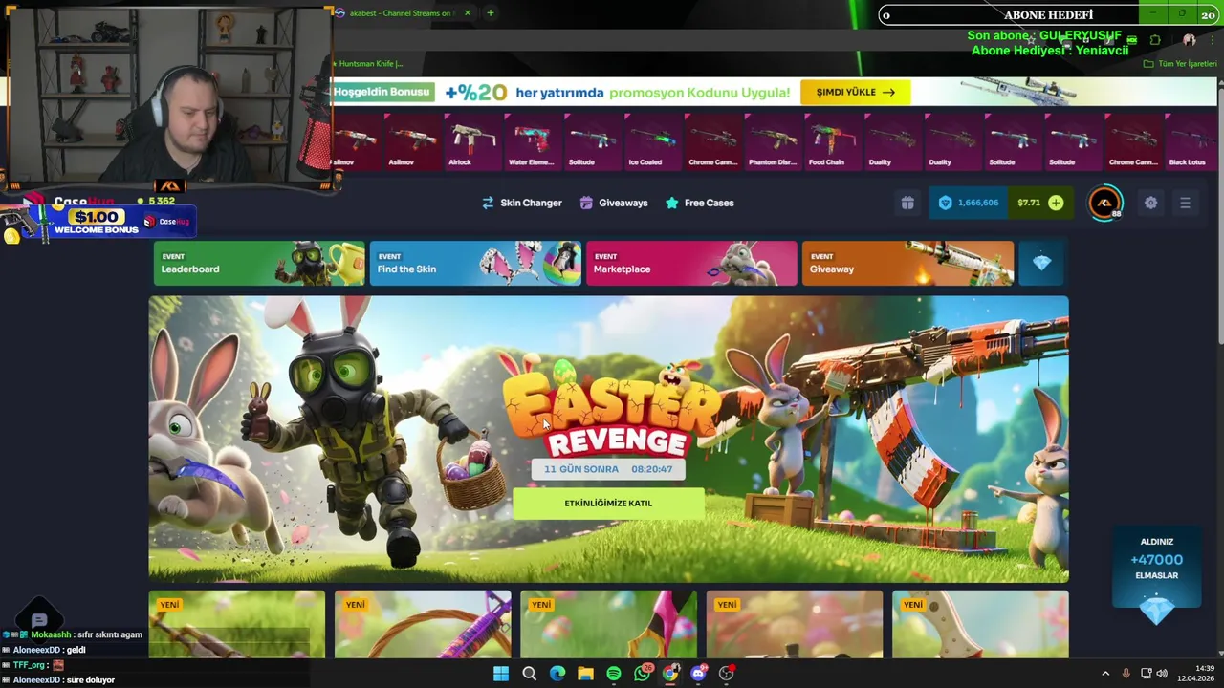
Task: Click the microphone tray icon
Action: tap(1126, 674)
